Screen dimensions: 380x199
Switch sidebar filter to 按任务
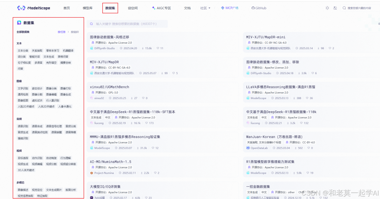pyautogui.click(x=62, y=32)
